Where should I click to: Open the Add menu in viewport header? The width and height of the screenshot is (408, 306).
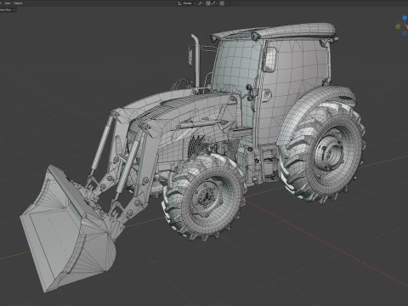click(x=8, y=3)
